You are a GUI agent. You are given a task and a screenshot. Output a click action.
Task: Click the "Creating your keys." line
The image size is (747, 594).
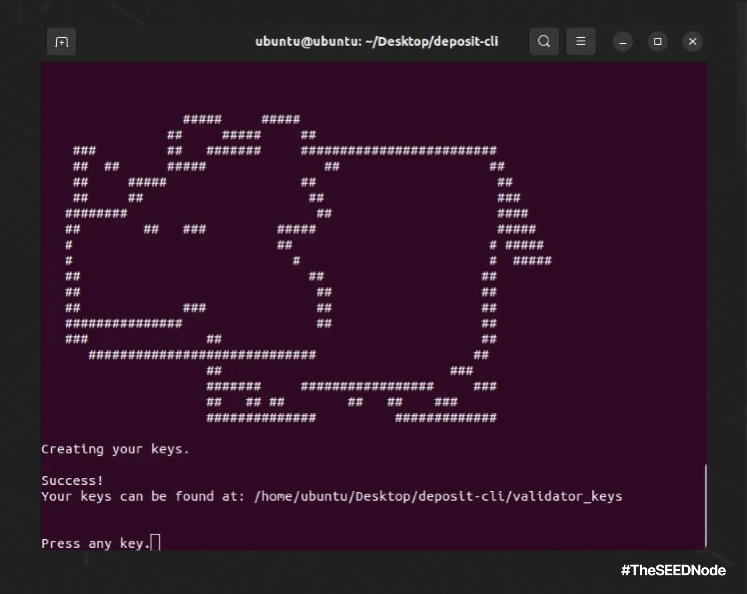(x=115, y=449)
